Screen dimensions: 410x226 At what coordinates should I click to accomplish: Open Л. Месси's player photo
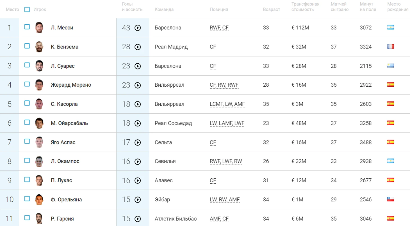[39, 27]
